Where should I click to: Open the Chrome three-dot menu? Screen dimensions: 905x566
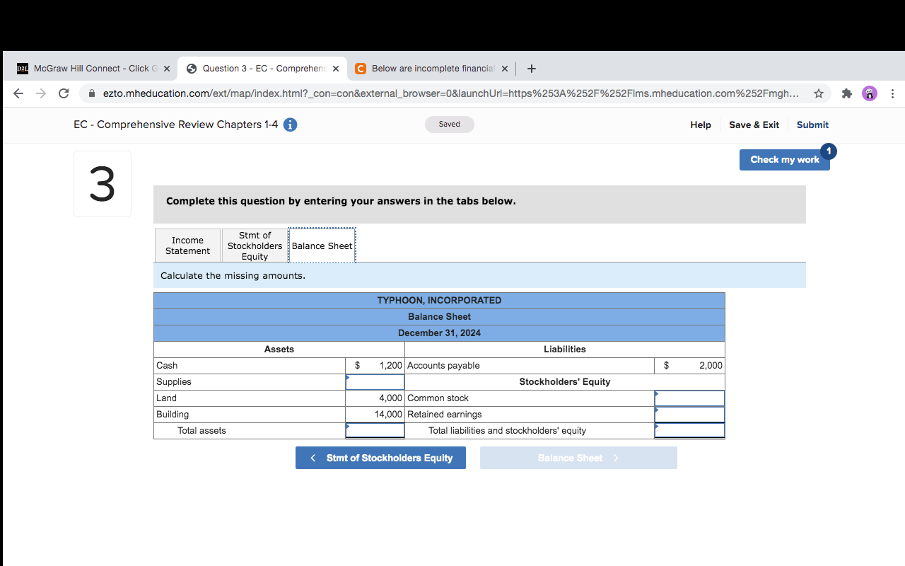893,93
